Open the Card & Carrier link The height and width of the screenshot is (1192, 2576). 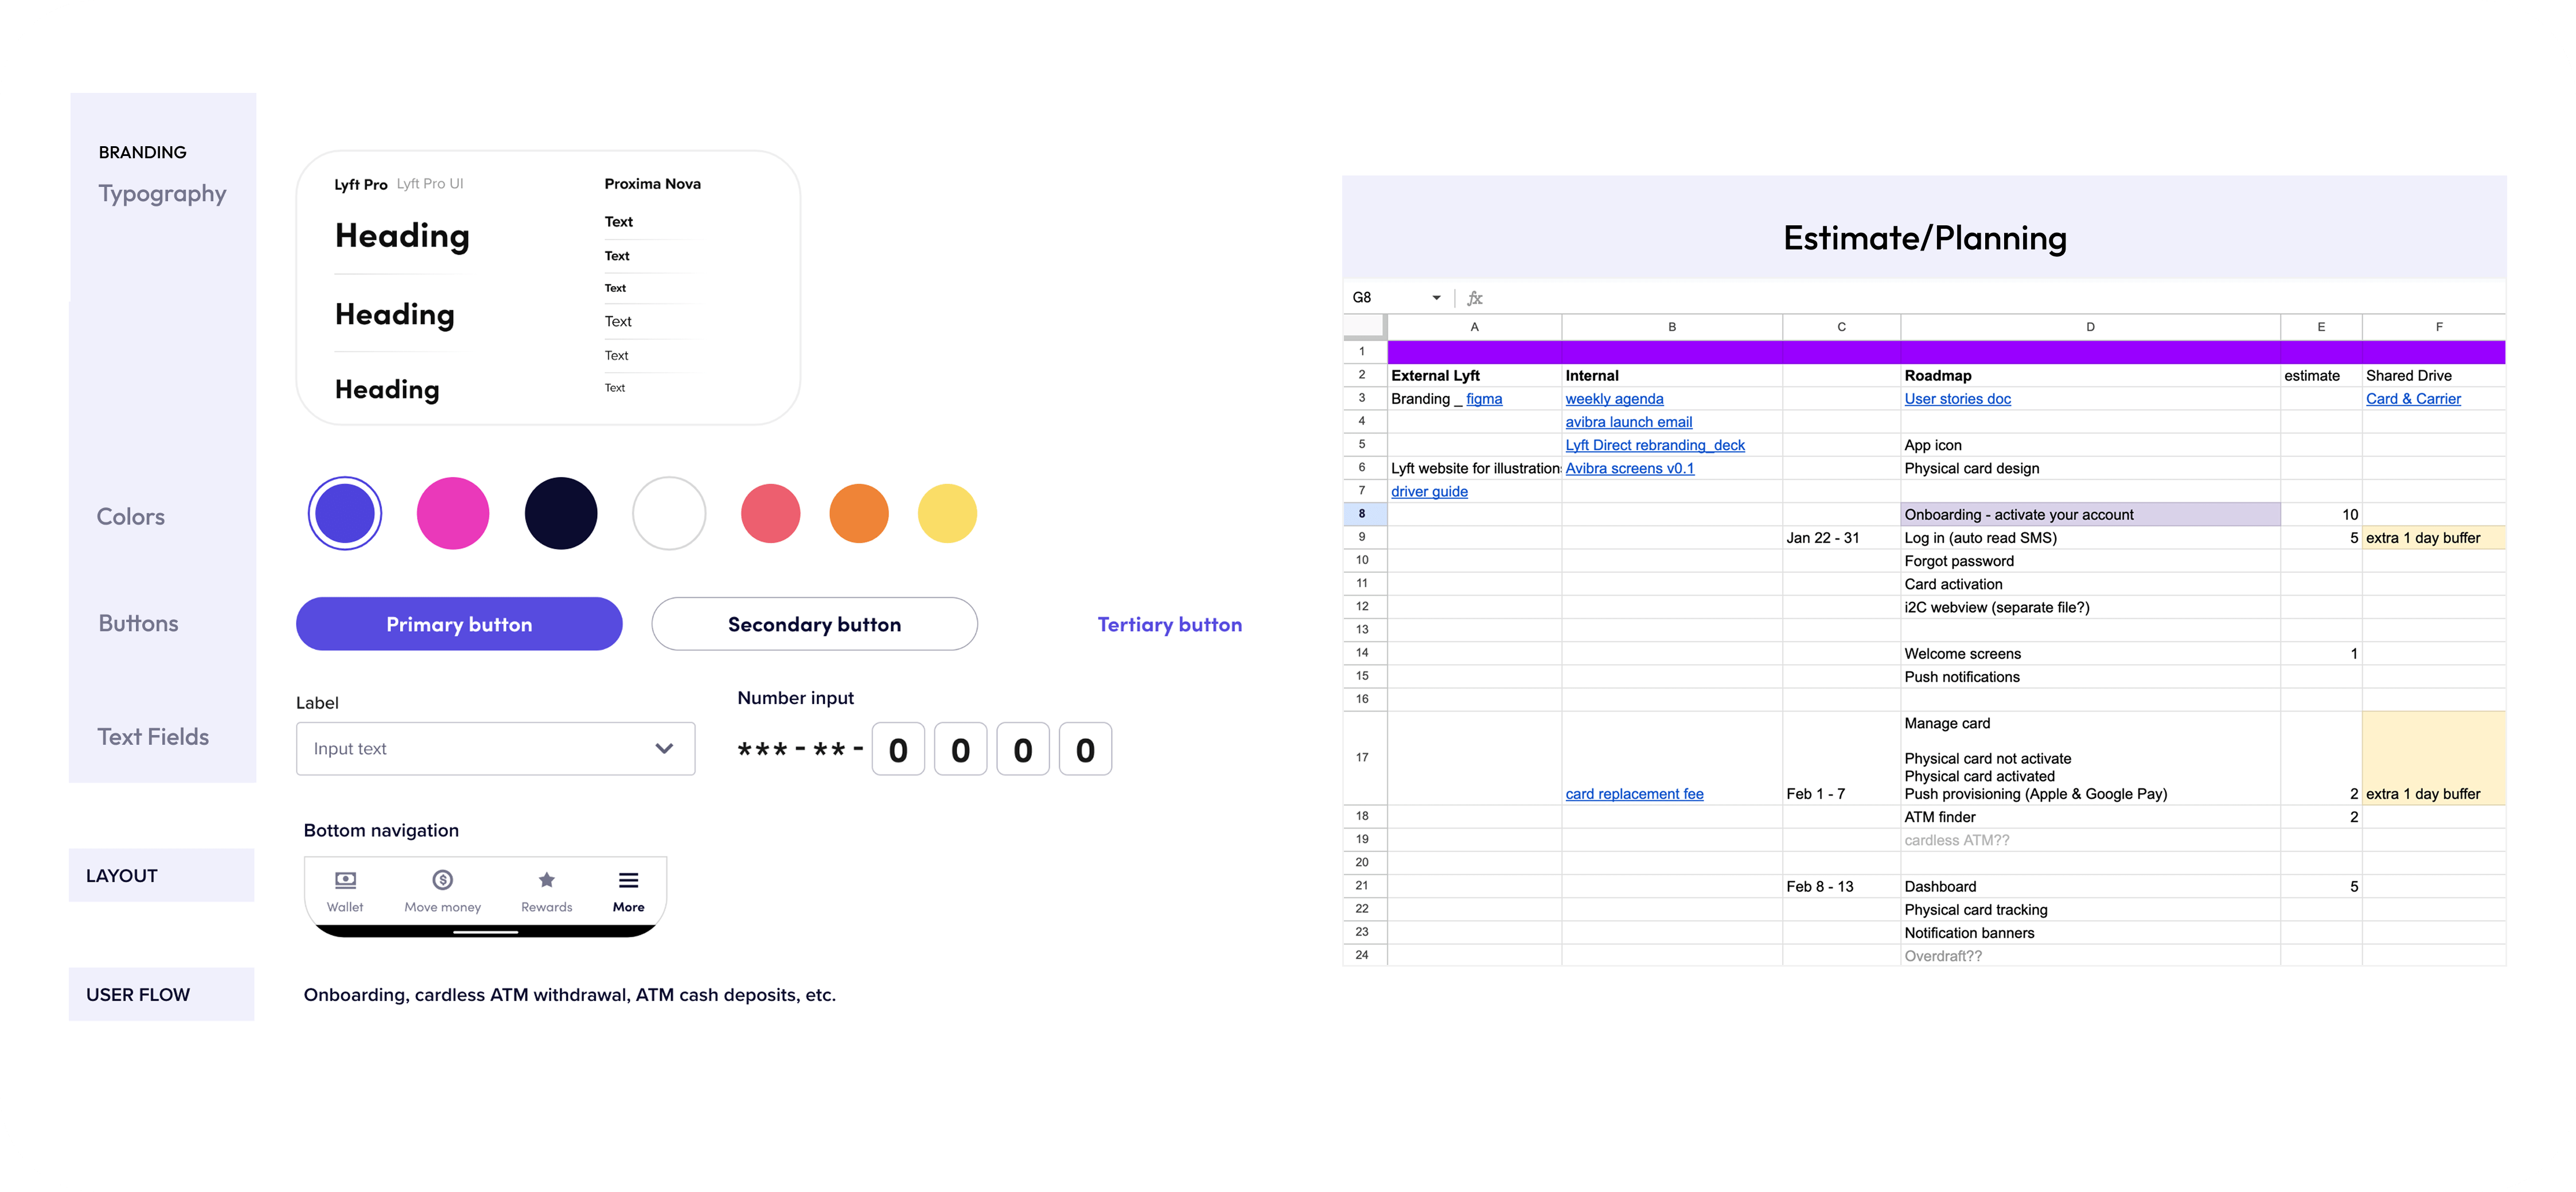pos(2412,399)
